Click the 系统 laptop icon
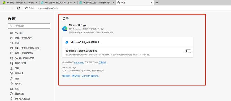The height and width of the screenshot is (101, 231). [x=11, y=89]
